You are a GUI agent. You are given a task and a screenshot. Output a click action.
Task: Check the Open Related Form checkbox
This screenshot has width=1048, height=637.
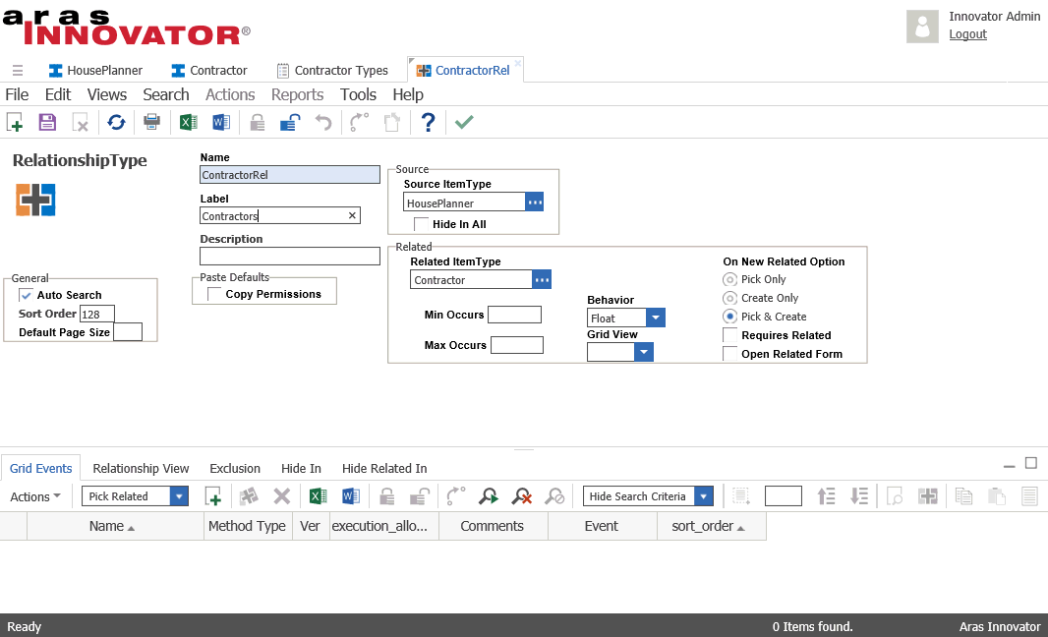point(729,354)
